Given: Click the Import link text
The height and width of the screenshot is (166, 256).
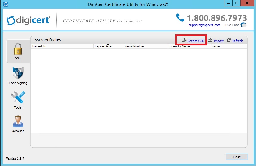Looking at the screenshot, I should point(218,41).
